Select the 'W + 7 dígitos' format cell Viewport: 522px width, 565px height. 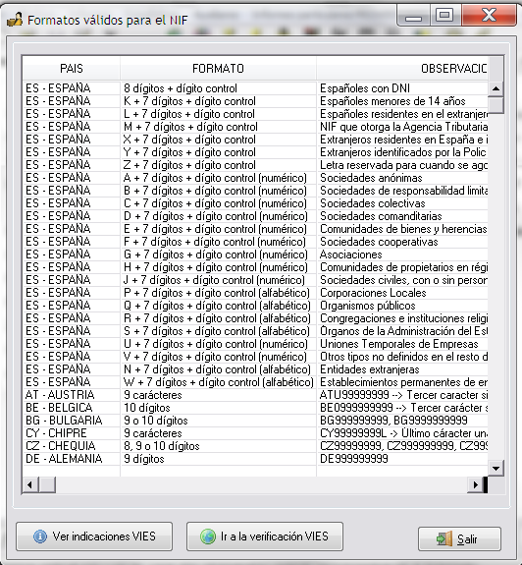[219, 382]
